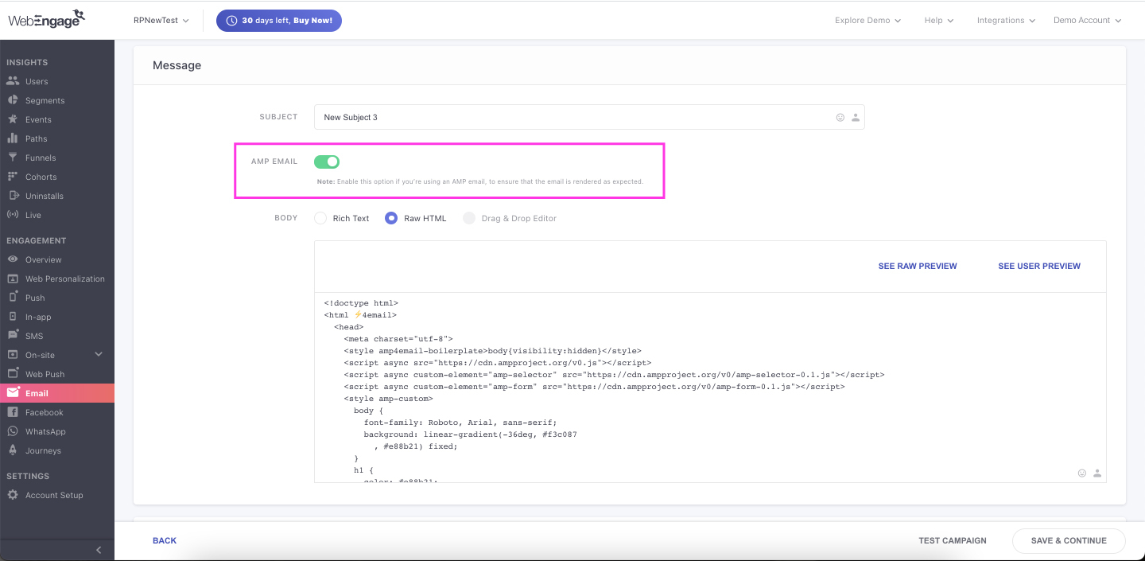Viewport: 1145px width, 561px height.
Task: Select the Rich Text body option
Action: coord(320,218)
